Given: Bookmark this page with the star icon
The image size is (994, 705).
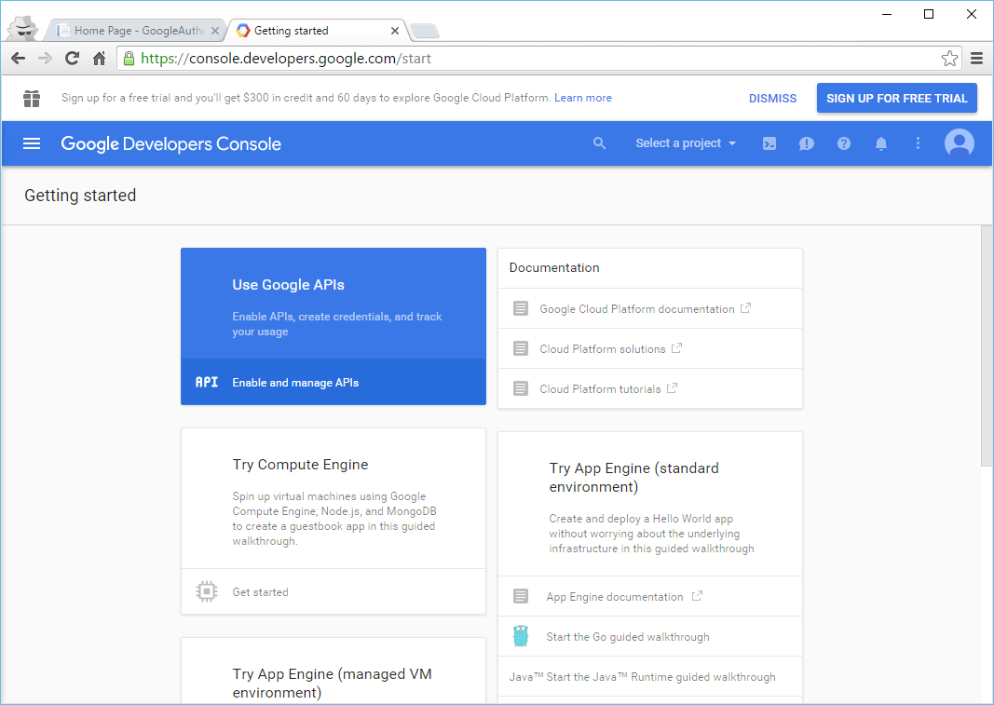Looking at the screenshot, I should coord(949,59).
